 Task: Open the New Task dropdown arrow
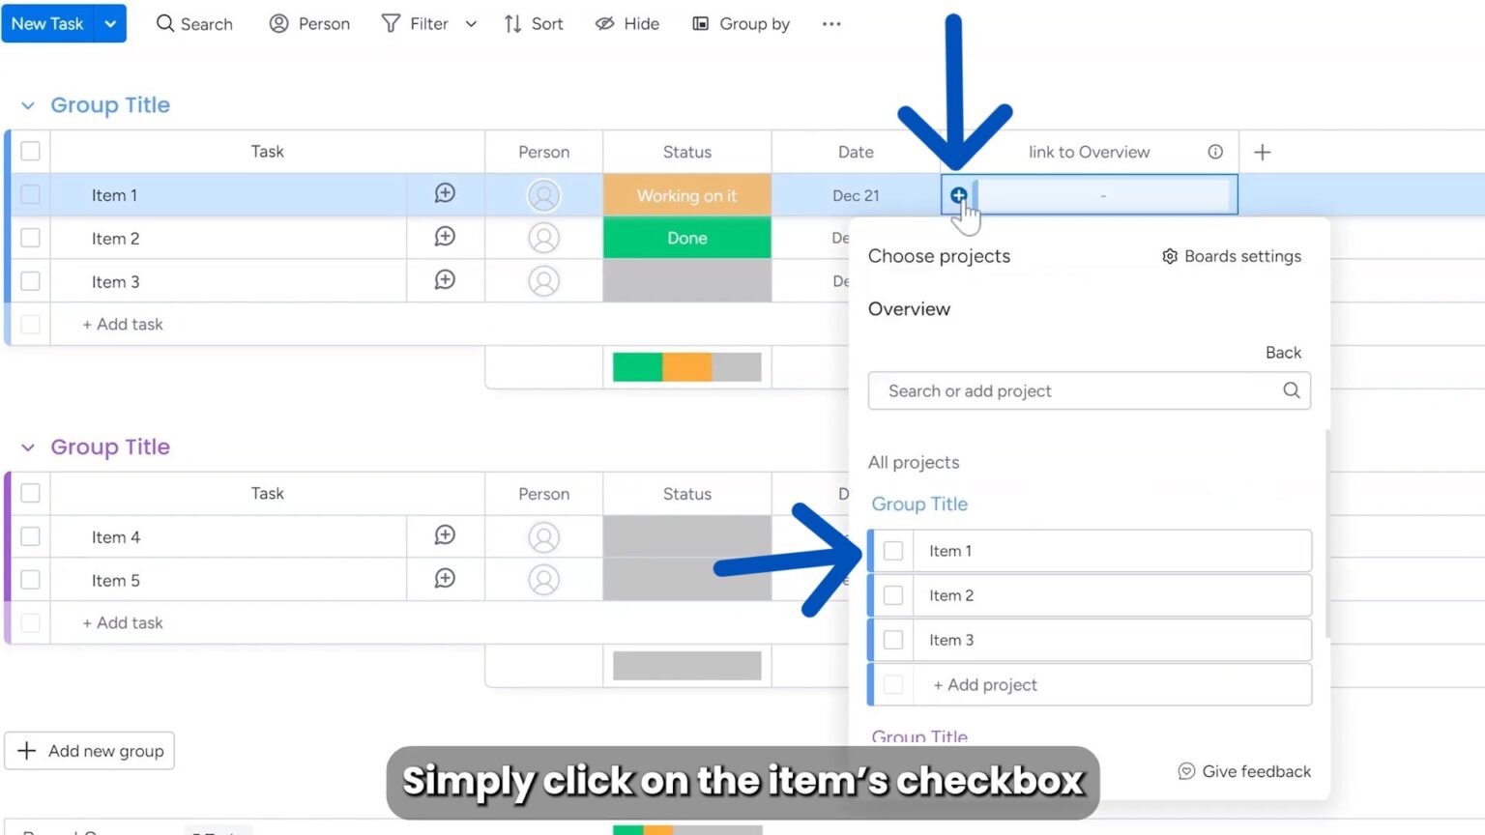(110, 24)
